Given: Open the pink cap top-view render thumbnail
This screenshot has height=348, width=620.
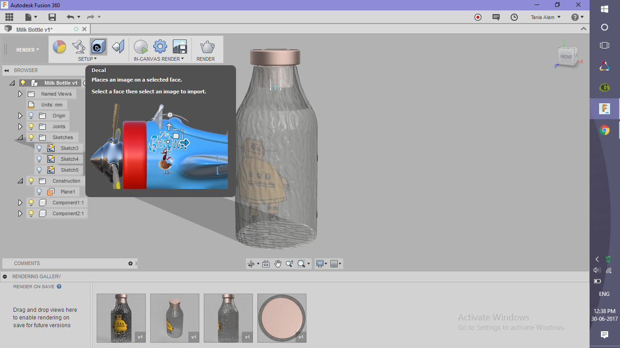Looking at the screenshot, I should [282, 318].
